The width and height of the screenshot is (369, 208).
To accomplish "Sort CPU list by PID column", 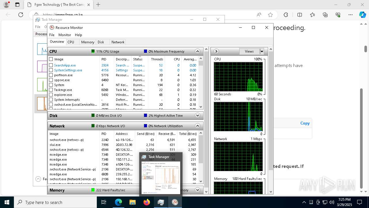I will (x=107, y=59).
